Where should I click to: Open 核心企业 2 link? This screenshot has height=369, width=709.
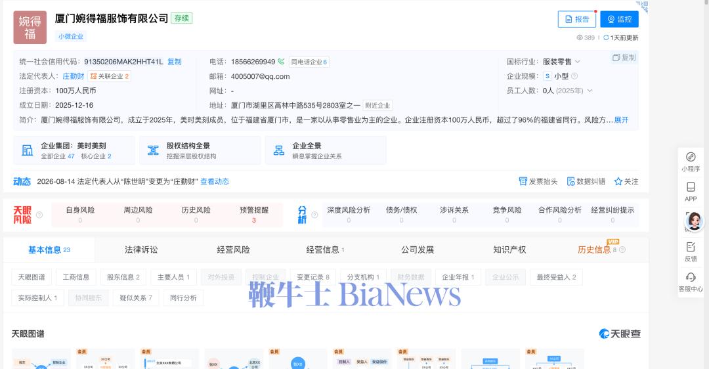pos(96,156)
